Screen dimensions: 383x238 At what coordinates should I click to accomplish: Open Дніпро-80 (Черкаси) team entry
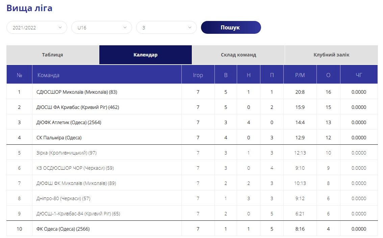[x=63, y=198]
